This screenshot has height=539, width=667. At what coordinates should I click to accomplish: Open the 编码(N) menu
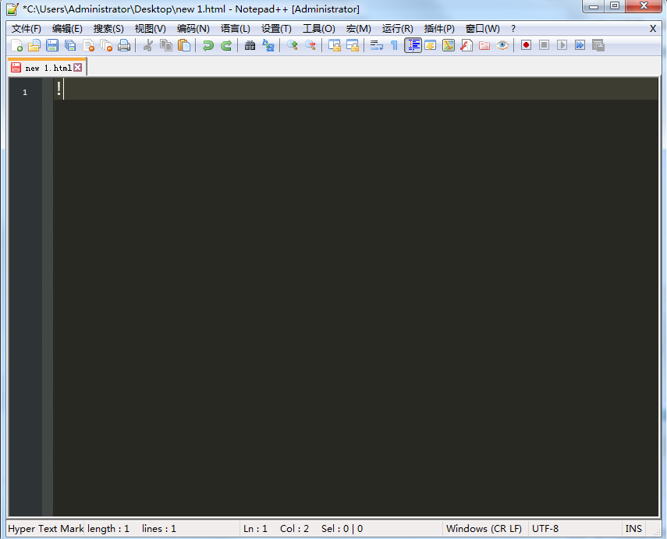pyautogui.click(x=193, y=29)
